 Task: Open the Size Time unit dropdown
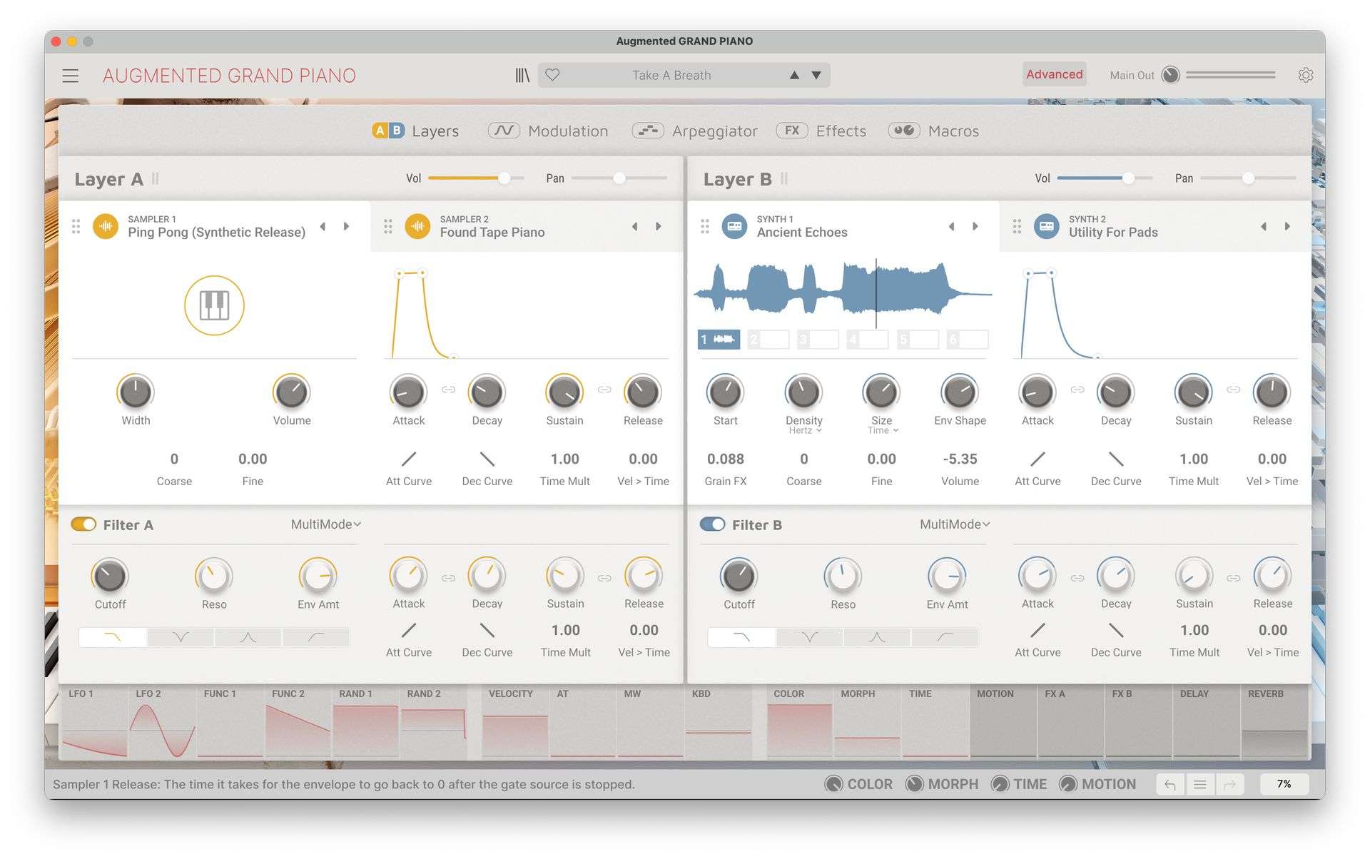[883, 430]
